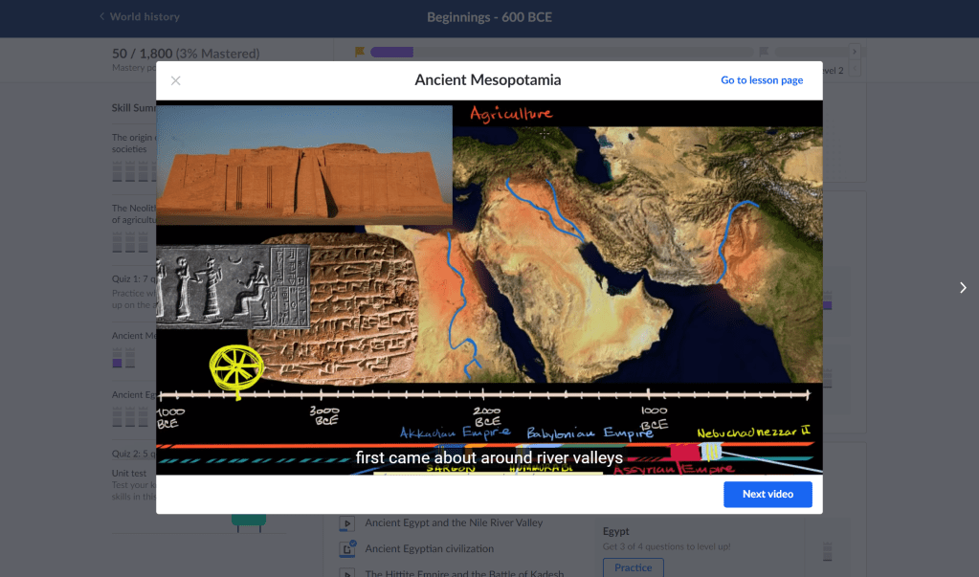Open Ancient Egypt and the Nile River Valley
Image resolution: width=979 pixels, height=577 pixels.
pos(454,523)
